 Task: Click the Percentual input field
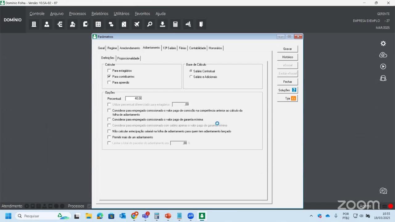click(x=134, y=98)
